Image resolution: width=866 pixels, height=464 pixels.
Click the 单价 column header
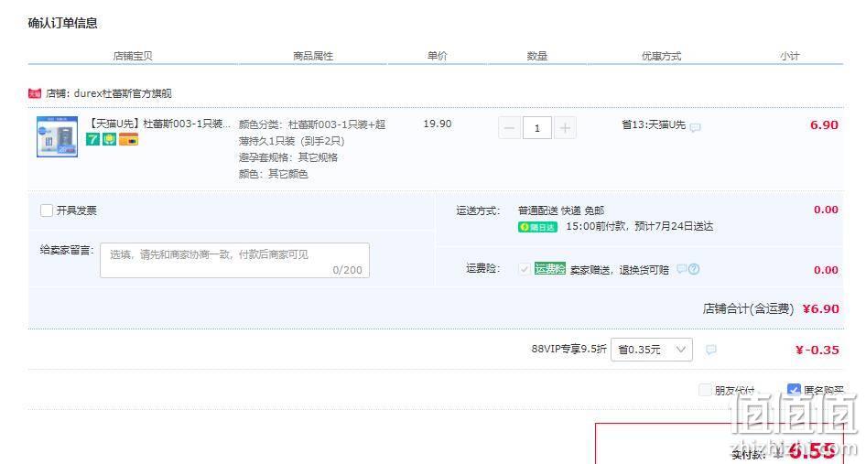pyautogui.click(x=437, y=56)
